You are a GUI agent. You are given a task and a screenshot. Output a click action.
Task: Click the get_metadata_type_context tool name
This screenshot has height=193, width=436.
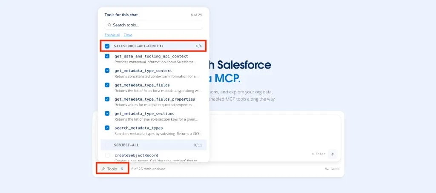pos(143,71)
